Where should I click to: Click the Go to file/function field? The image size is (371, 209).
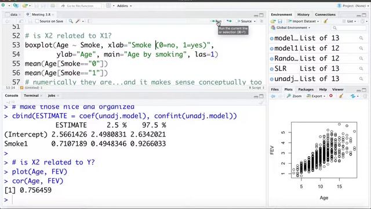click(80, 6)
